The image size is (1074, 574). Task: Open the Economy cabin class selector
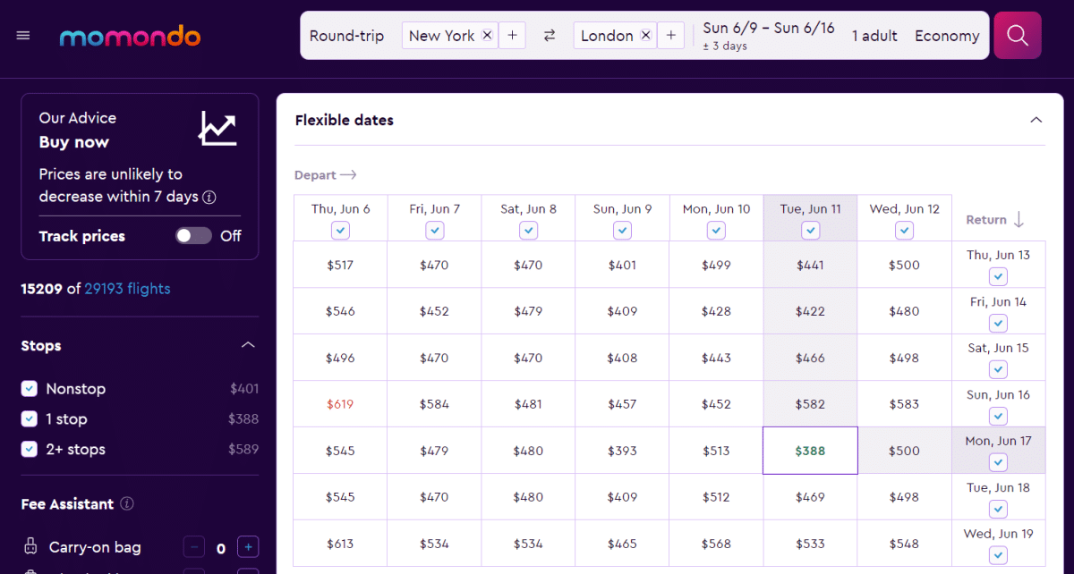pos(947,35)
